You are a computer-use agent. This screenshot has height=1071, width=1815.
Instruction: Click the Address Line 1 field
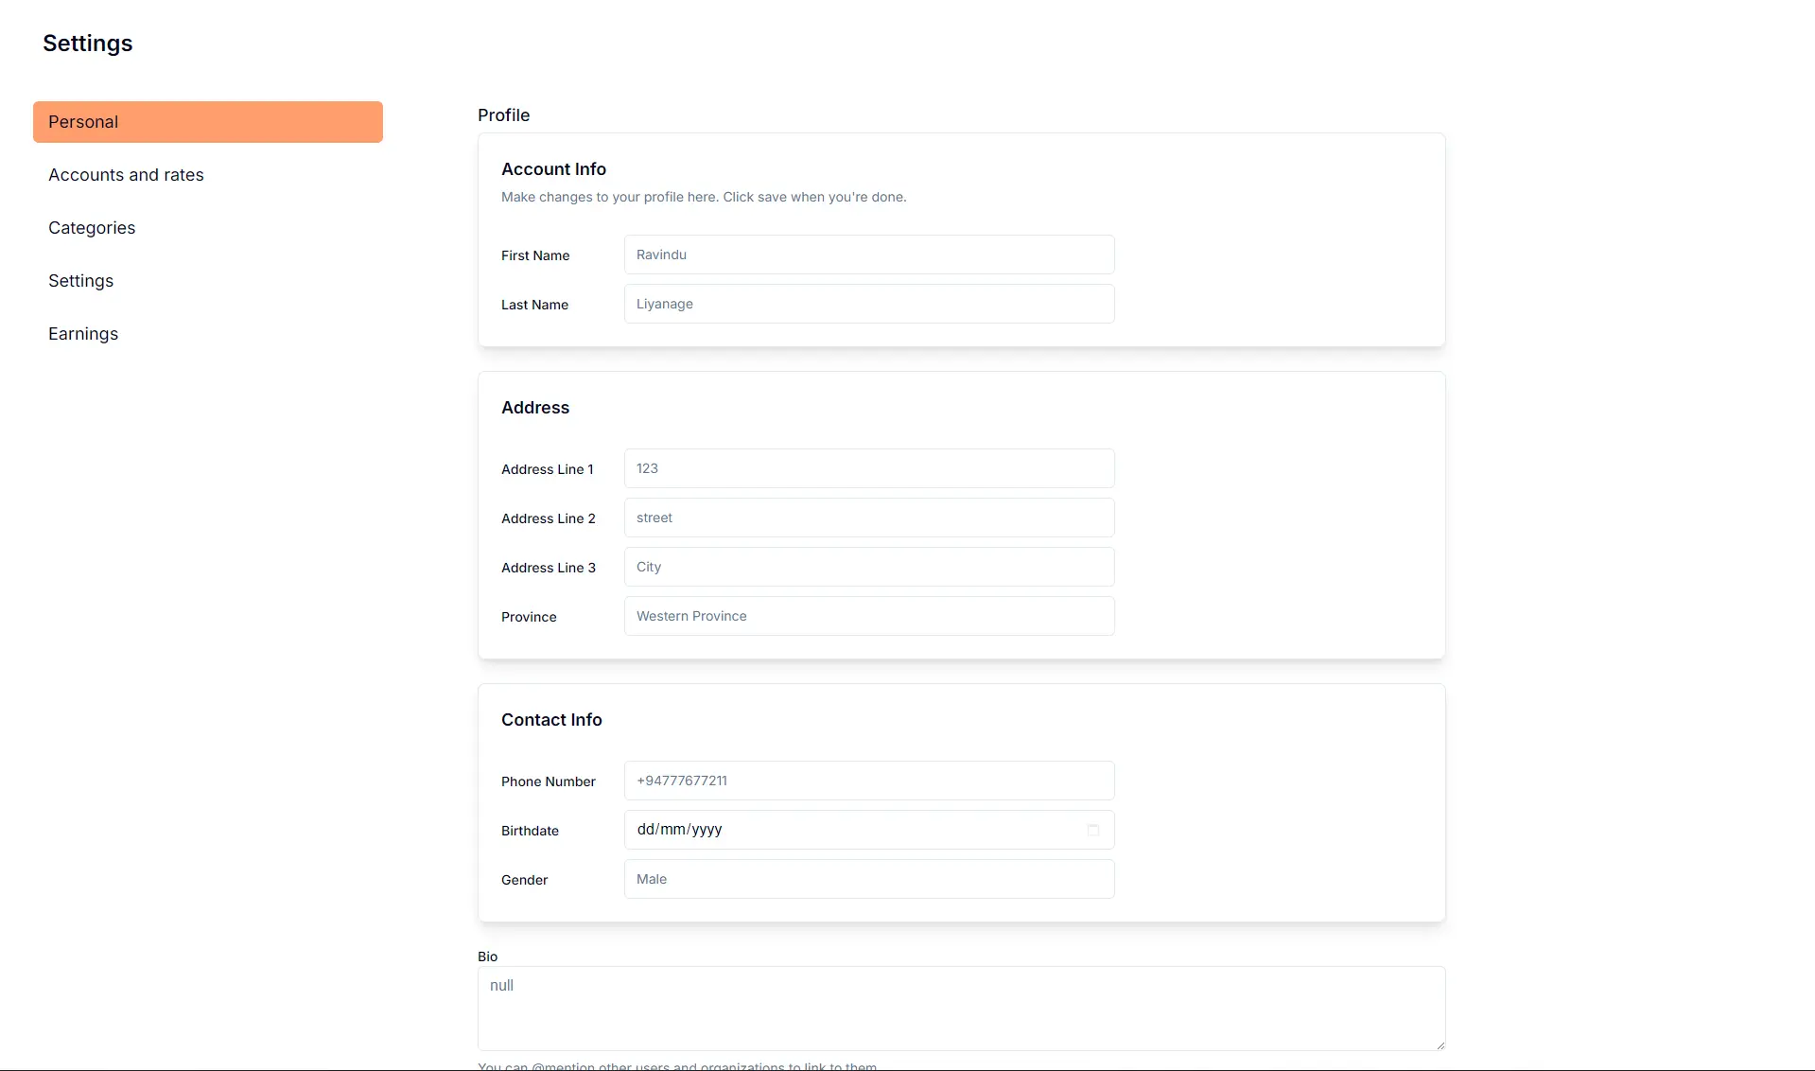[x=868, y=468]
